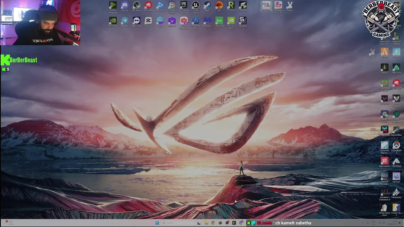Open the RTX Remix shortcut
This screenshot has width=404, height=227.
pyautogui.click(x=231, y=7)
